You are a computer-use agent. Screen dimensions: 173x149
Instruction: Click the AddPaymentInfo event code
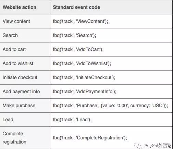click(85, 91)
